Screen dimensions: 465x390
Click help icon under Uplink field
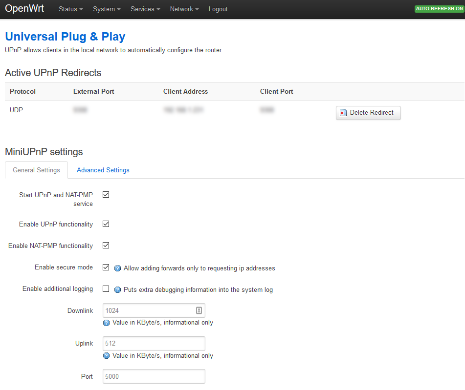click(x=106, y=356)
